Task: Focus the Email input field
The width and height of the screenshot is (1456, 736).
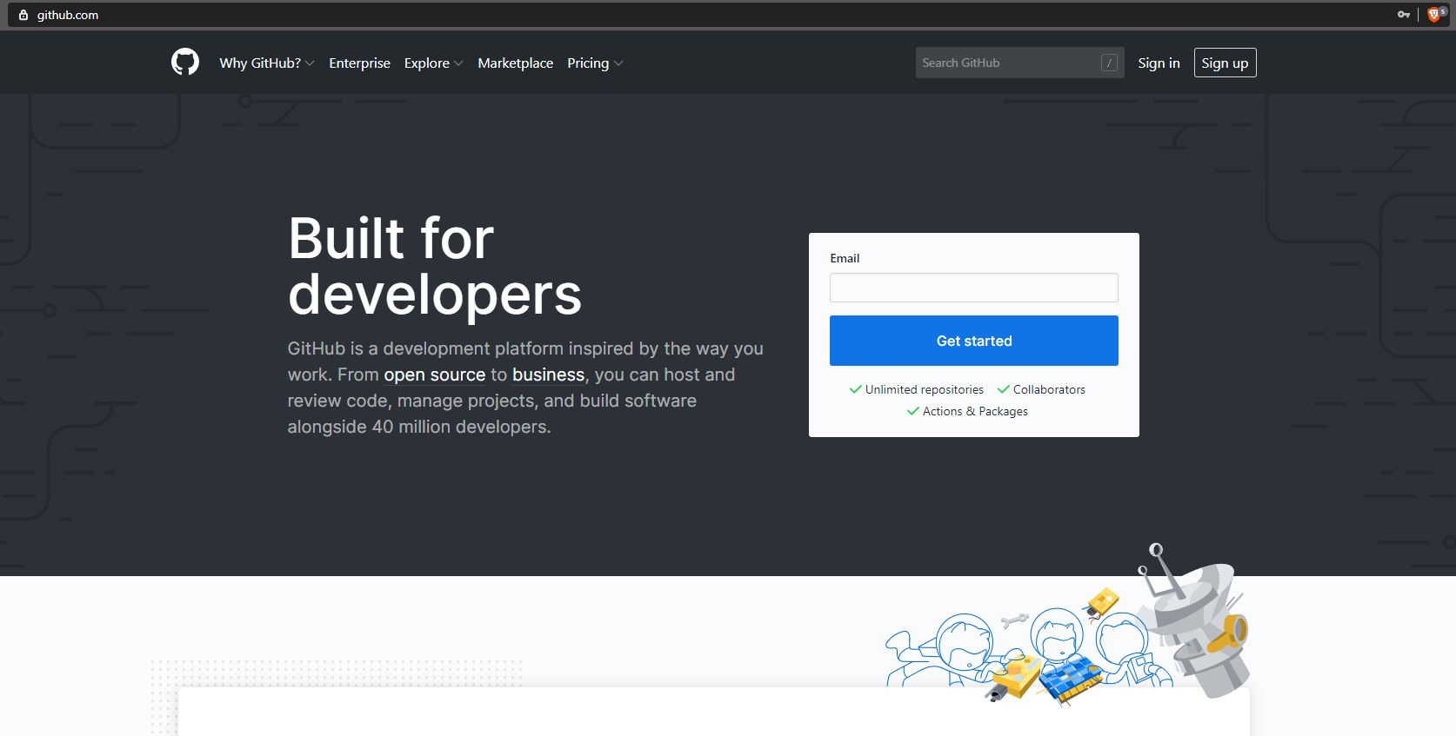Action: 973,288
